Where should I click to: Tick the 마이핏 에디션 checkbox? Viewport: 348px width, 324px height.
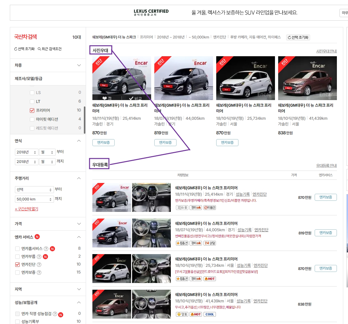32,119
